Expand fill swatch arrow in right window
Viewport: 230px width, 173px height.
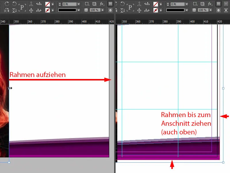(x=161, y=4)
